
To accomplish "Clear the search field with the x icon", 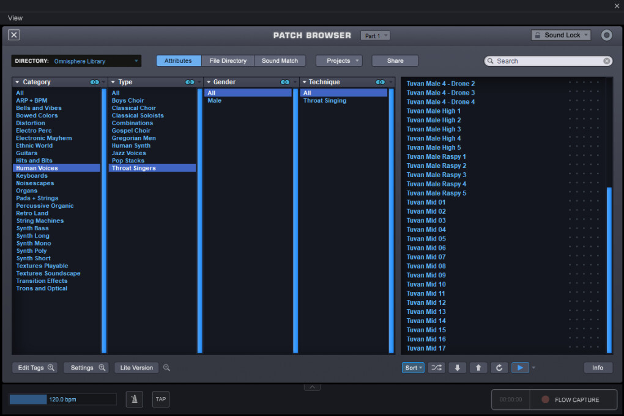I will (x=606, y=61).
